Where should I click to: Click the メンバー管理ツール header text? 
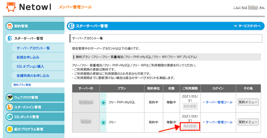(x=75, y=7)
